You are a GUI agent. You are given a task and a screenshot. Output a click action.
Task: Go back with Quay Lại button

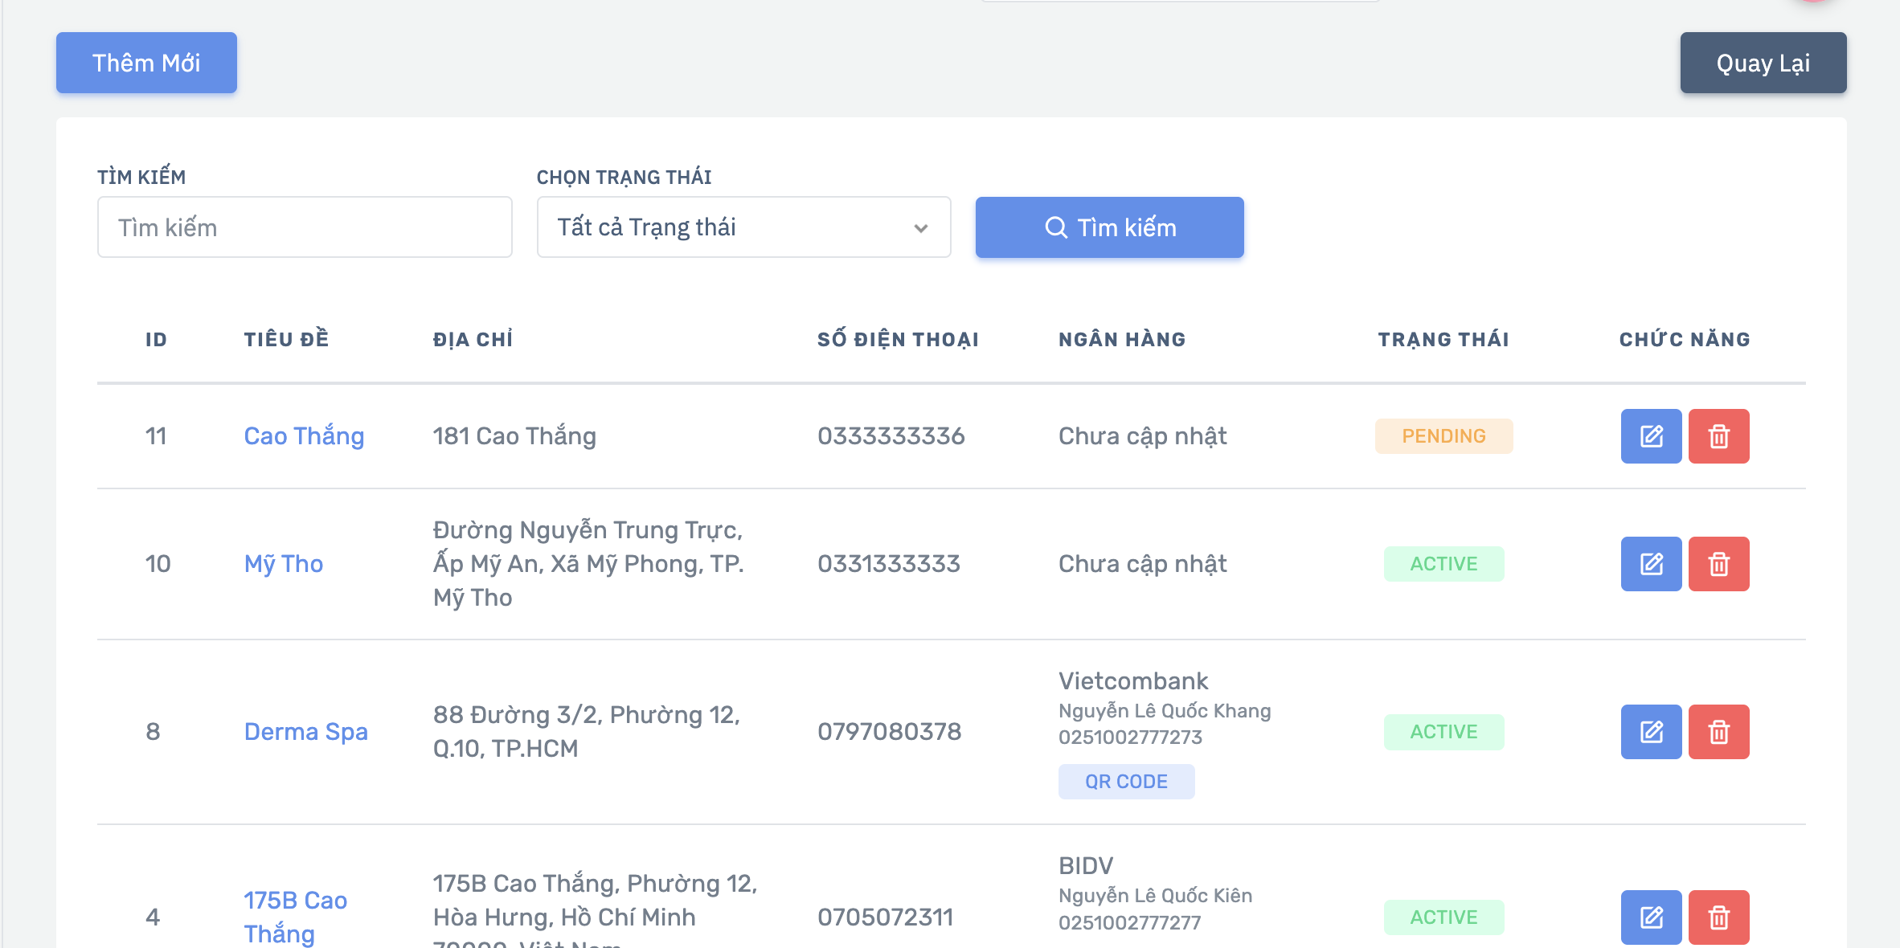coord(1763,63)
